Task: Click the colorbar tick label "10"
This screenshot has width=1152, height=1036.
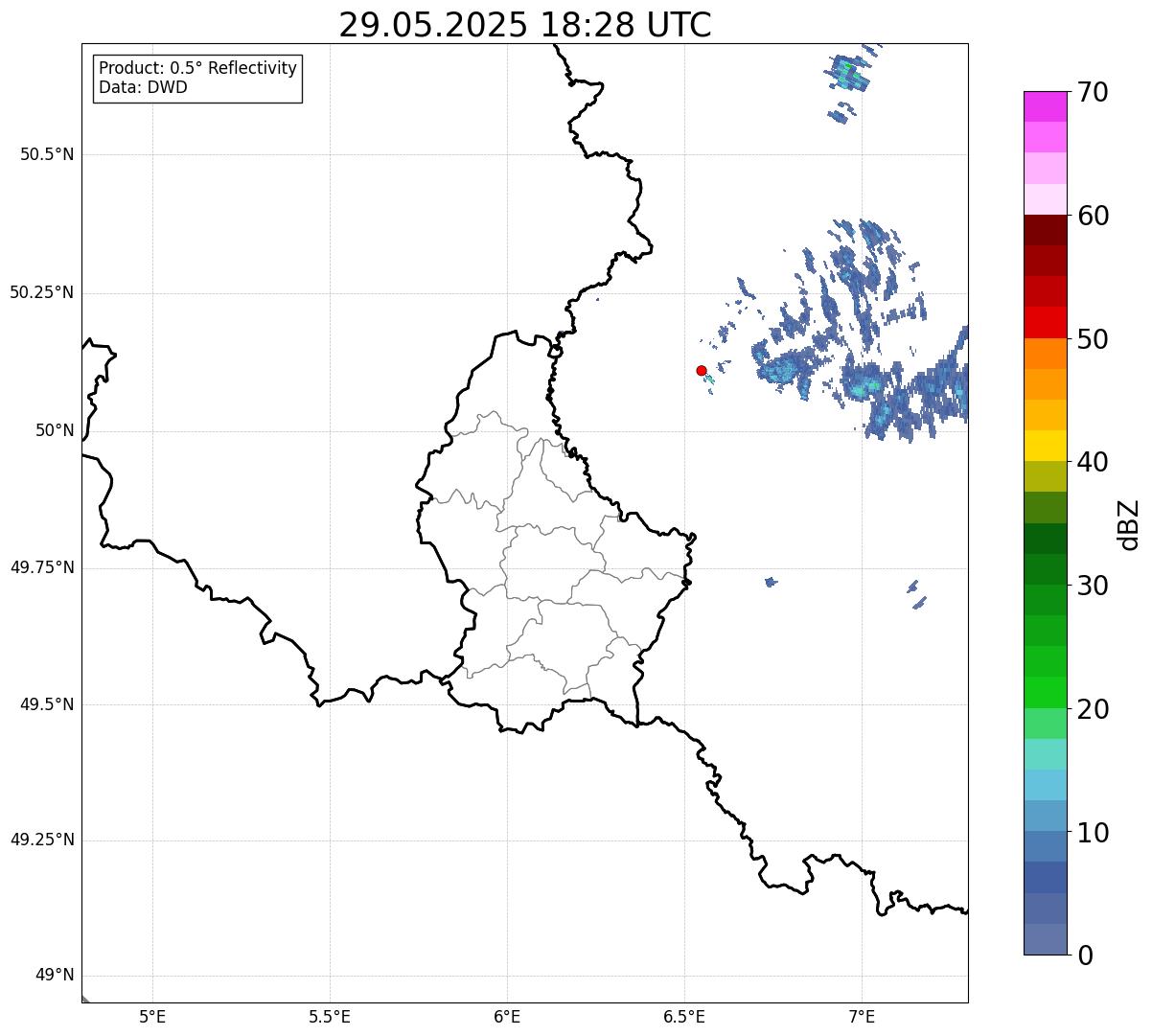Action: pyautogui.click(x=1094, y=832)
